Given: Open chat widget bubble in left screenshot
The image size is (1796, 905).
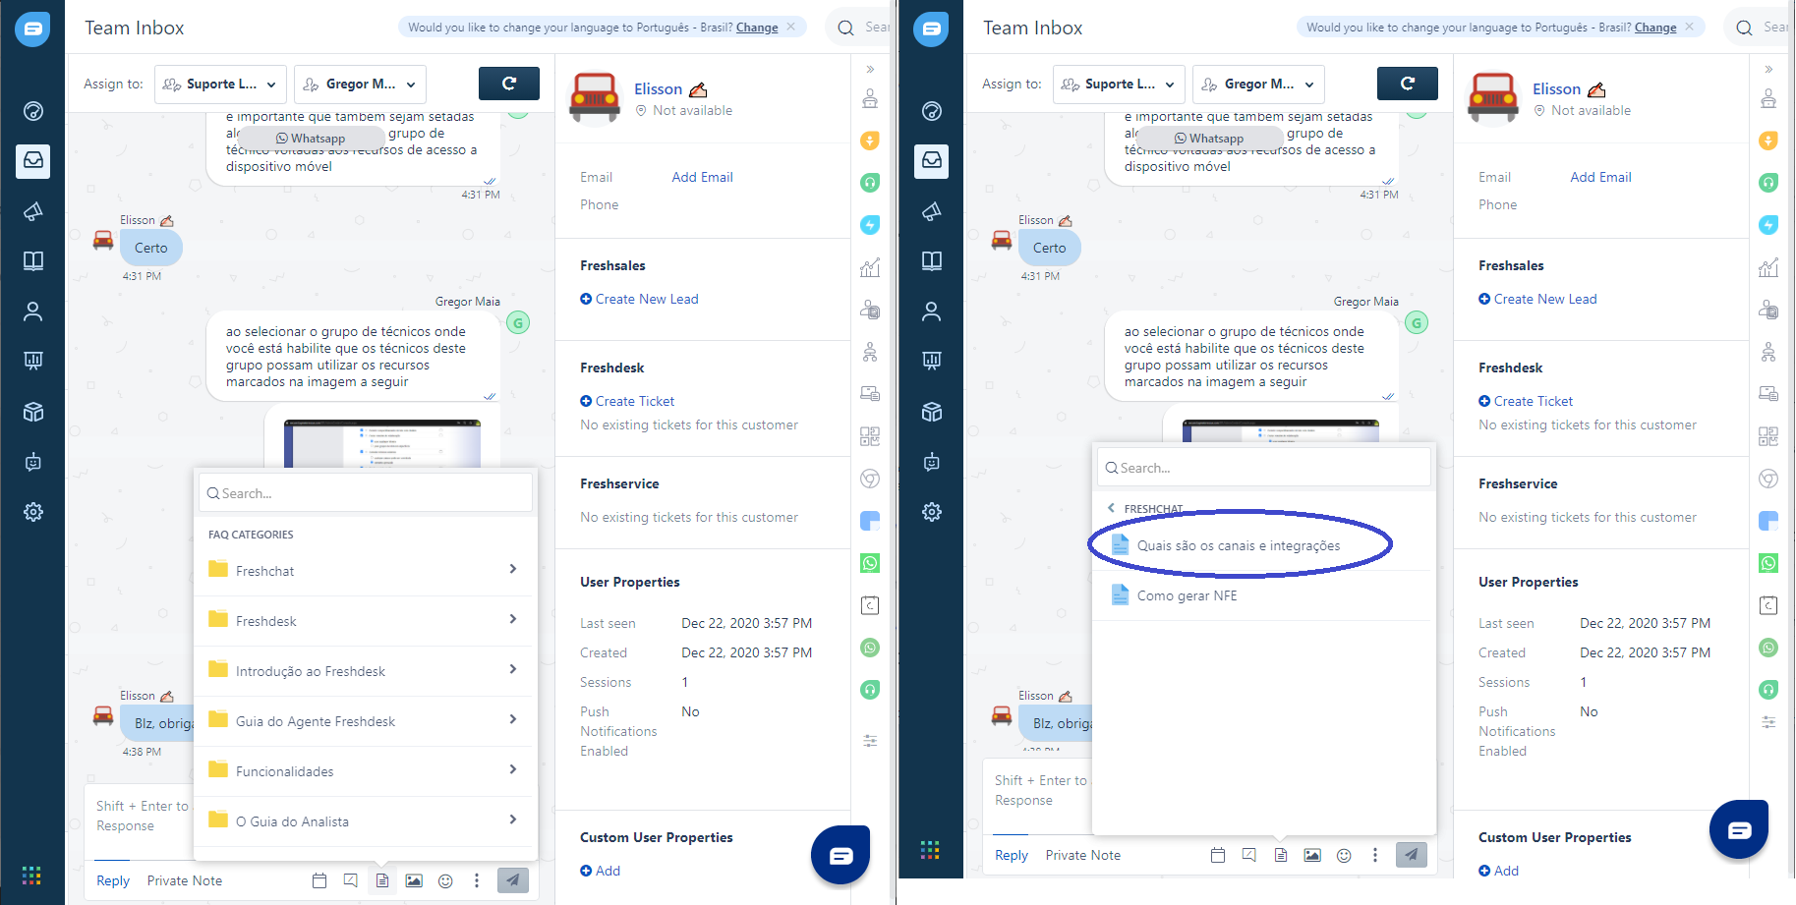Looking at the screenshot, I should (x=840, y=855).
